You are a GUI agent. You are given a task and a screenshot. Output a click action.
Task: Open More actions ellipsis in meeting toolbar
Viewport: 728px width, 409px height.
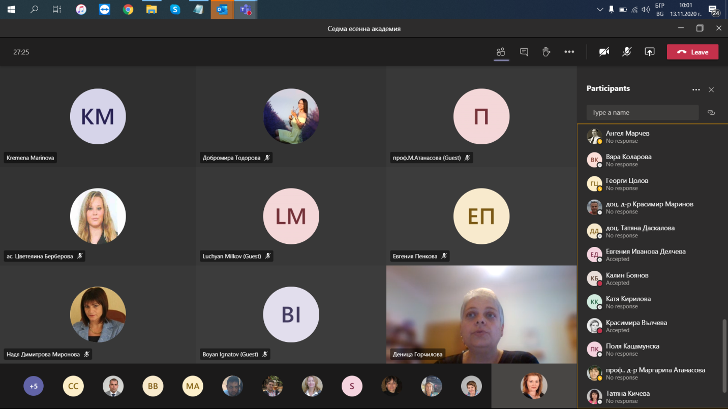569,52
